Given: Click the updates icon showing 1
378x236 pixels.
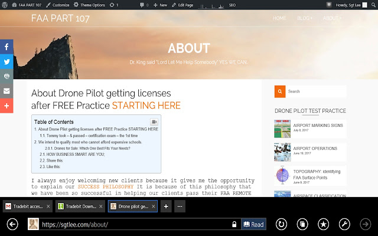Looking at the screenshot, I should [114, 5].
